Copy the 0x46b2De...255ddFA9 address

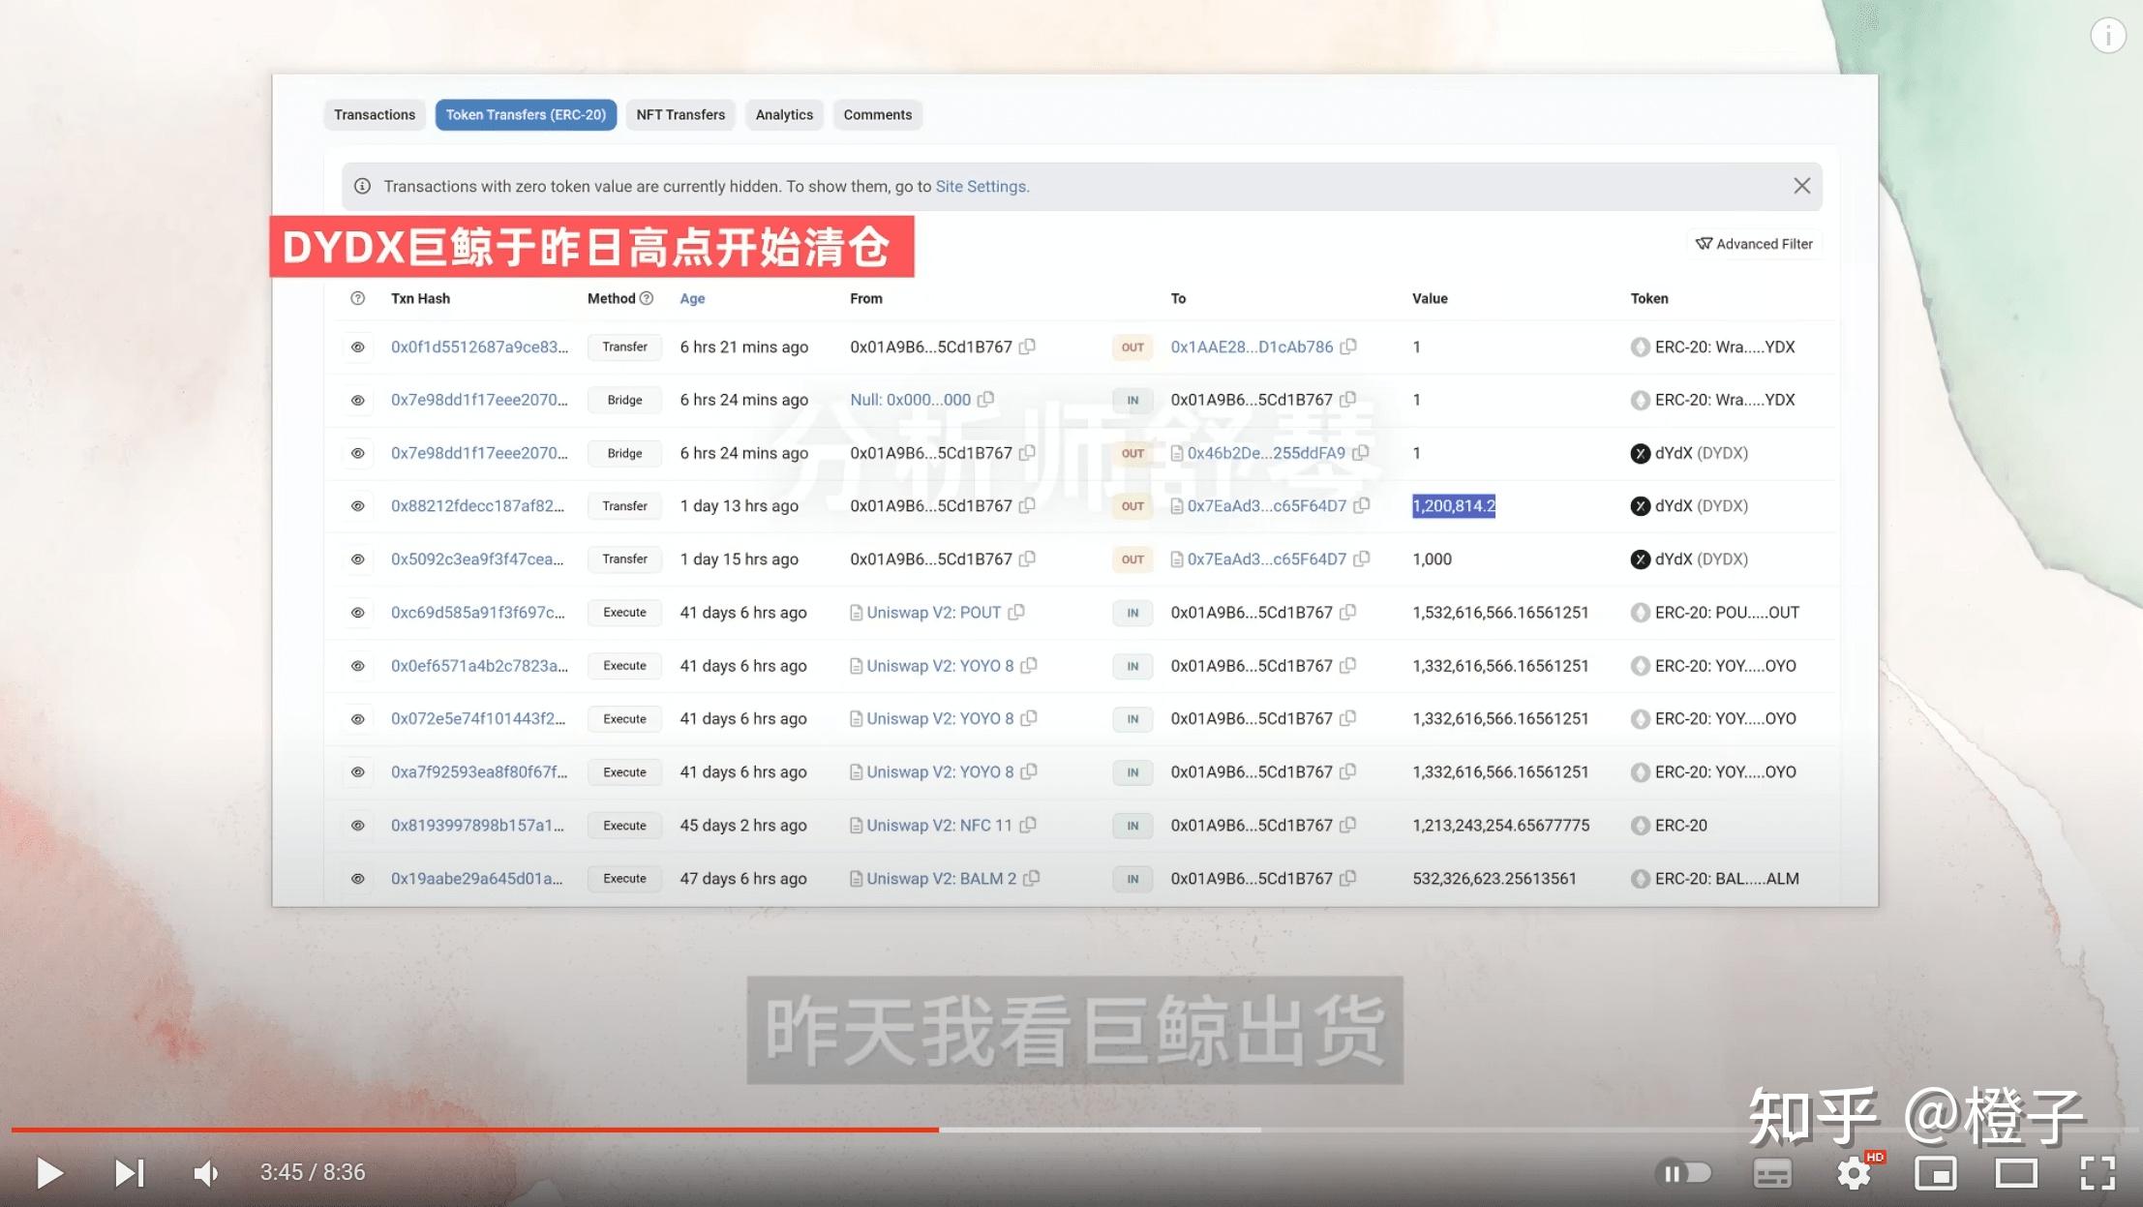[x=1360, y=453]
